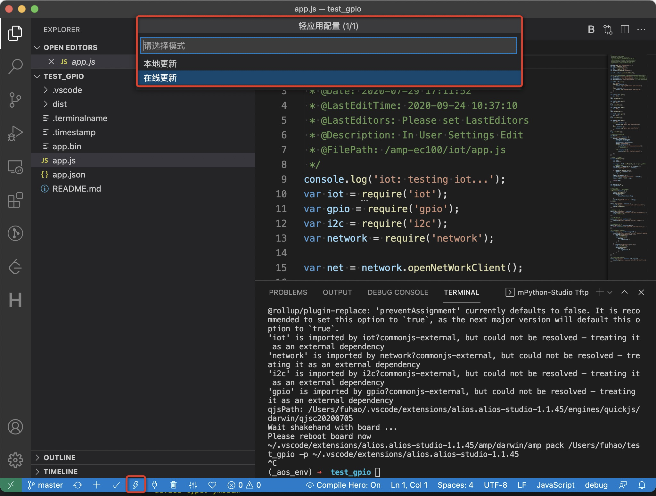Open Accounts icon in activity bar
This screenshot has height=496, width=656.
[x=15, y=427]
